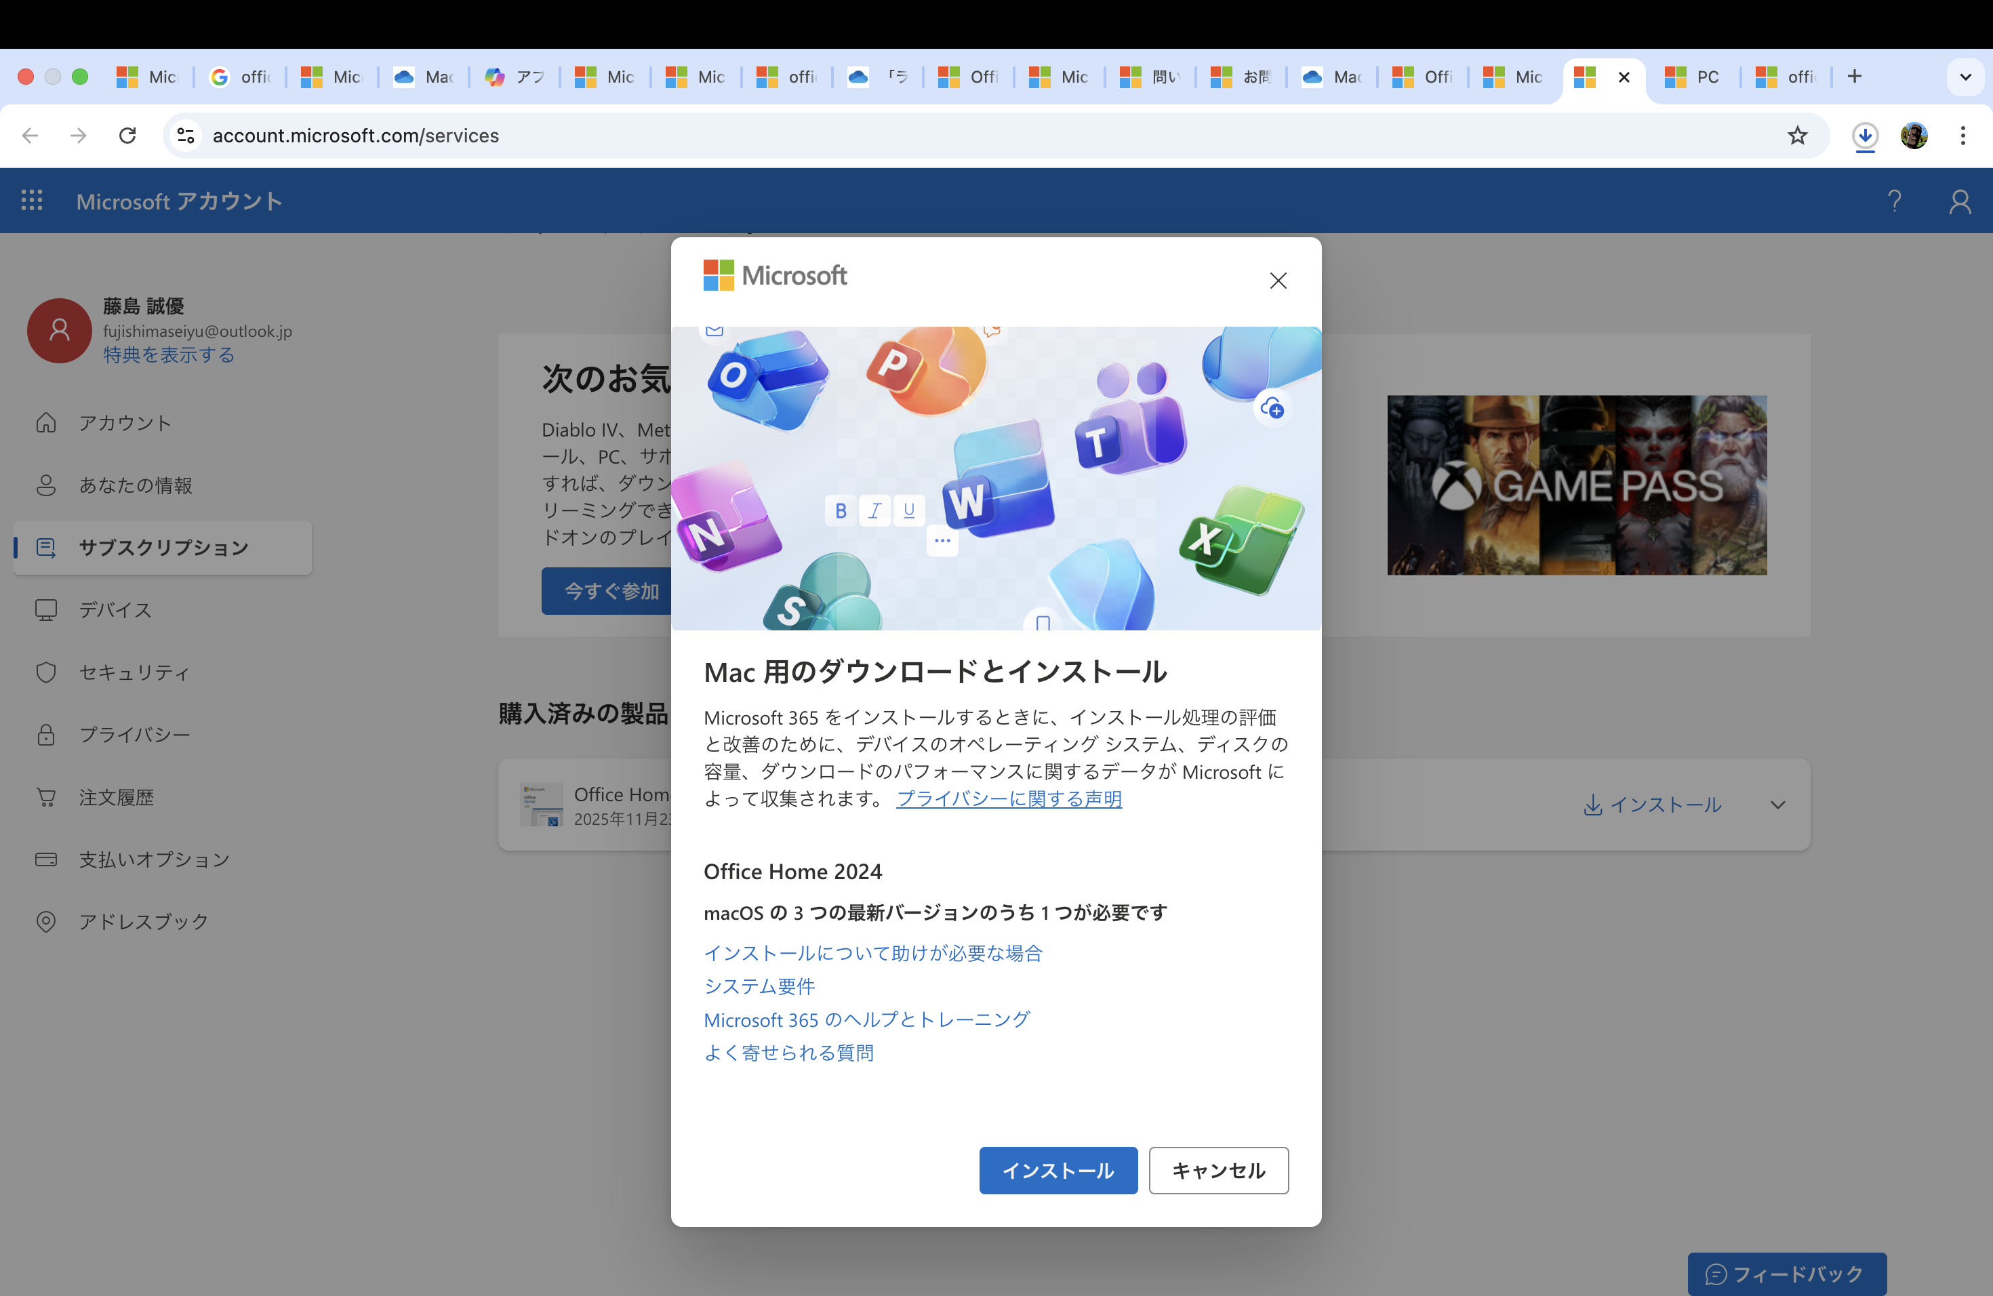Image resolution: width=1993 pixels, height=1296 pixels.
Task: Open the システム要件 link
Action: [x=759, y=986]
